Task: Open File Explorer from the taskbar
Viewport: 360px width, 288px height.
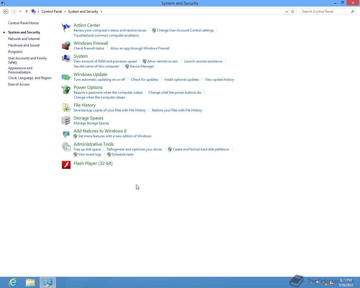Action: [x=30, y=282]
